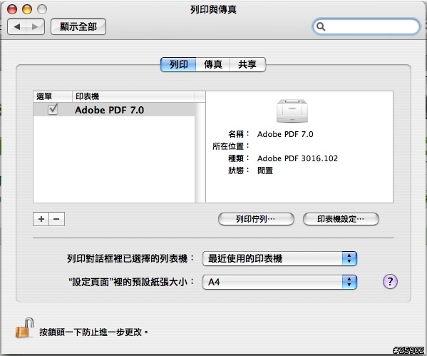This screenshot has width=427, height=356.
Task: Click into the search input field
Action: tap(366, 26)
